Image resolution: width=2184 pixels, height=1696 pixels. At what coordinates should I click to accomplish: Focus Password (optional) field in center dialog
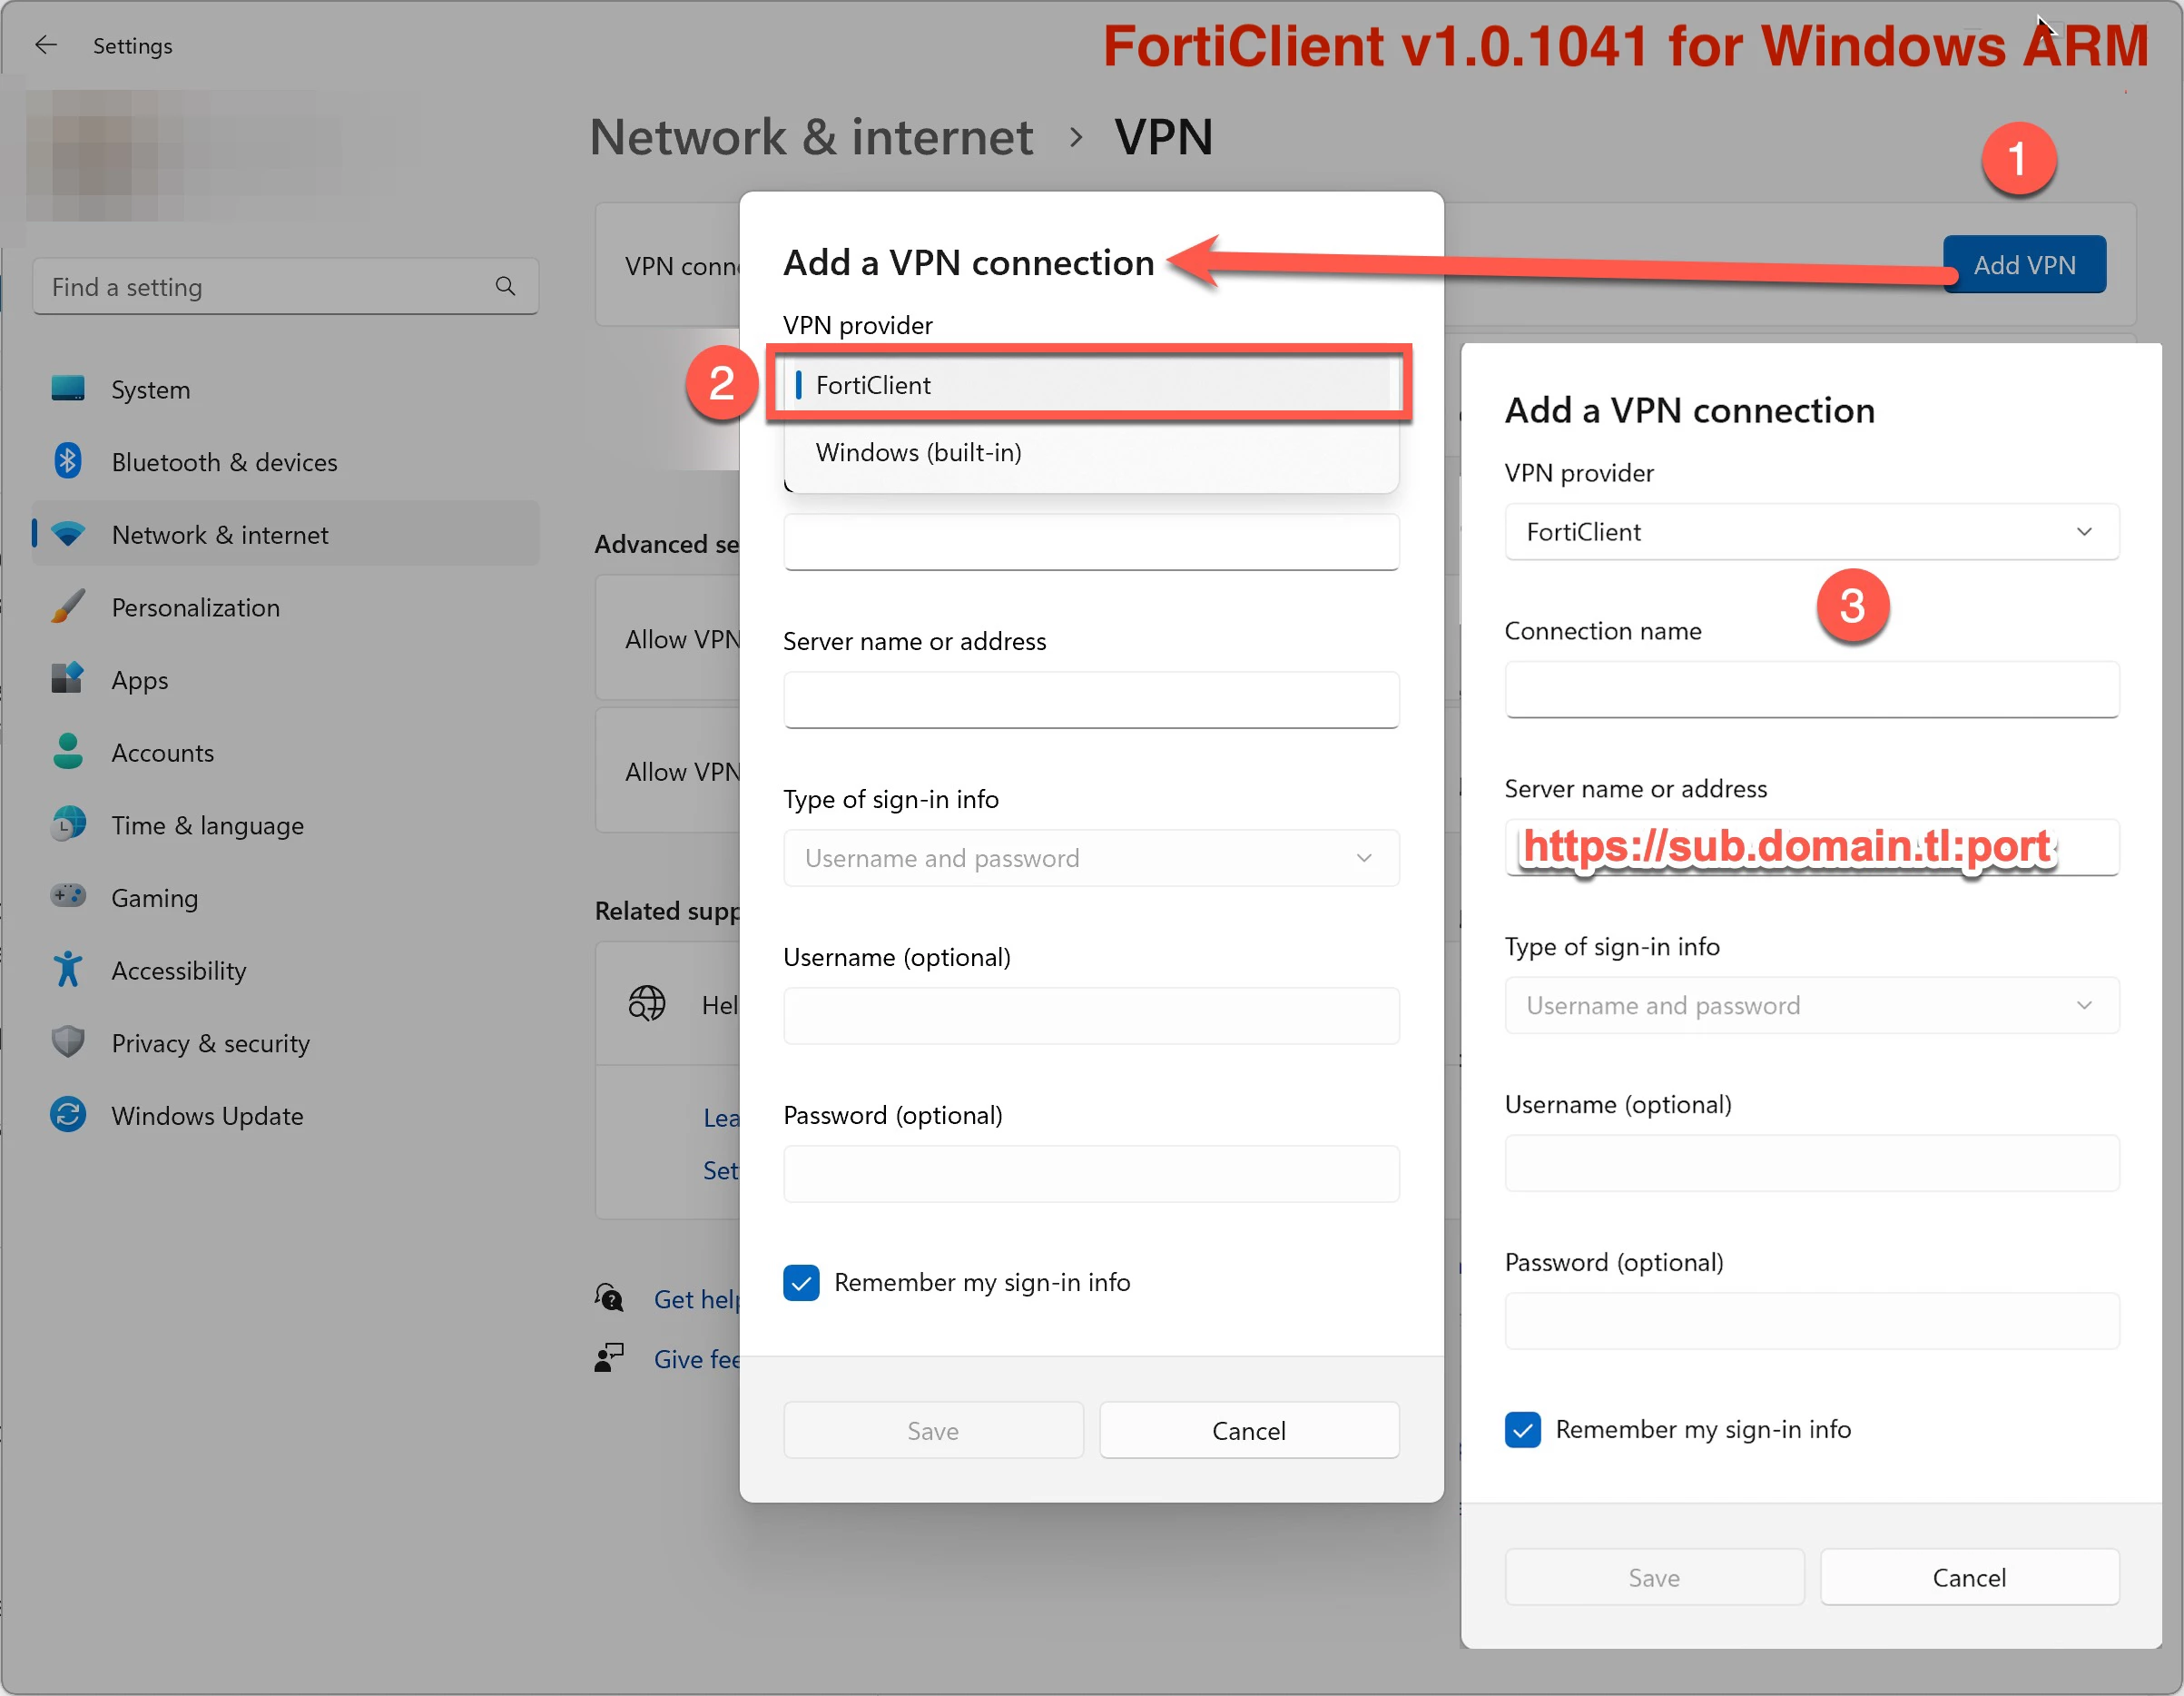(x=1092, y=1174)
